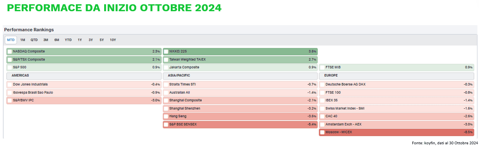479x147 pixels.
Task: Switch to the QTD period tab
Action: (34, 40)
